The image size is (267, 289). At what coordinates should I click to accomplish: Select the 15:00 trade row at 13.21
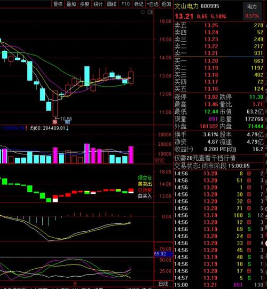pyautogui.click(x=219, y=285)
